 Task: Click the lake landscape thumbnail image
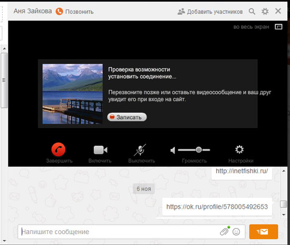click(73, 94)
